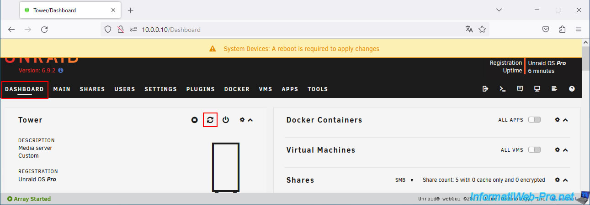The width and height of the screenshot is (590, 205).
Task: Click the Shutdown power icon in Tower panel
Action: tap(226, 120)
